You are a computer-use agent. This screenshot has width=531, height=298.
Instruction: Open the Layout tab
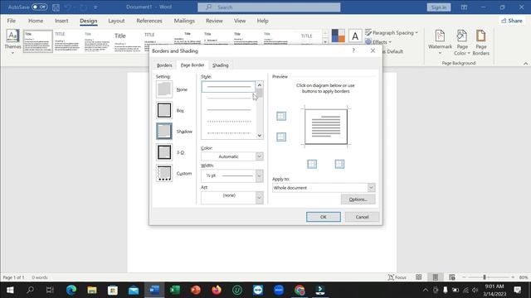116,21
